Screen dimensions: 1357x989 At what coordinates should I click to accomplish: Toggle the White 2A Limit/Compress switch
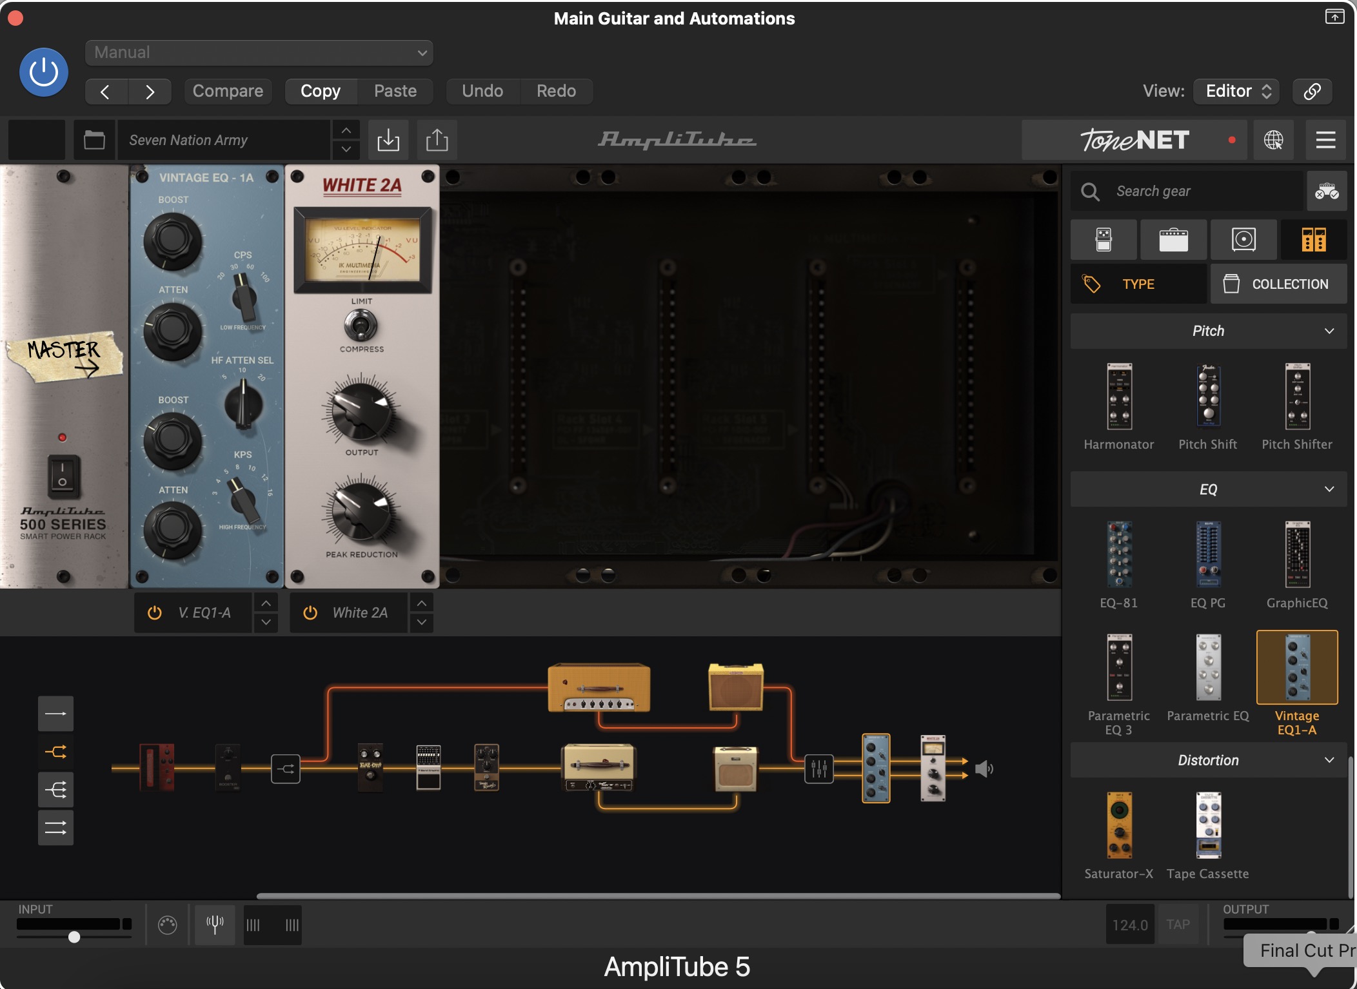point(361,326)
